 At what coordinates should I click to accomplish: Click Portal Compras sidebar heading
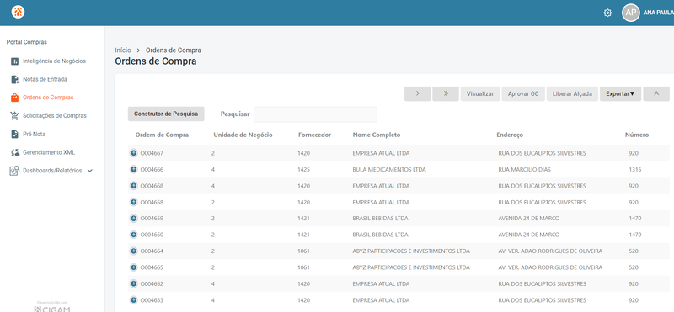click(27, 42)
